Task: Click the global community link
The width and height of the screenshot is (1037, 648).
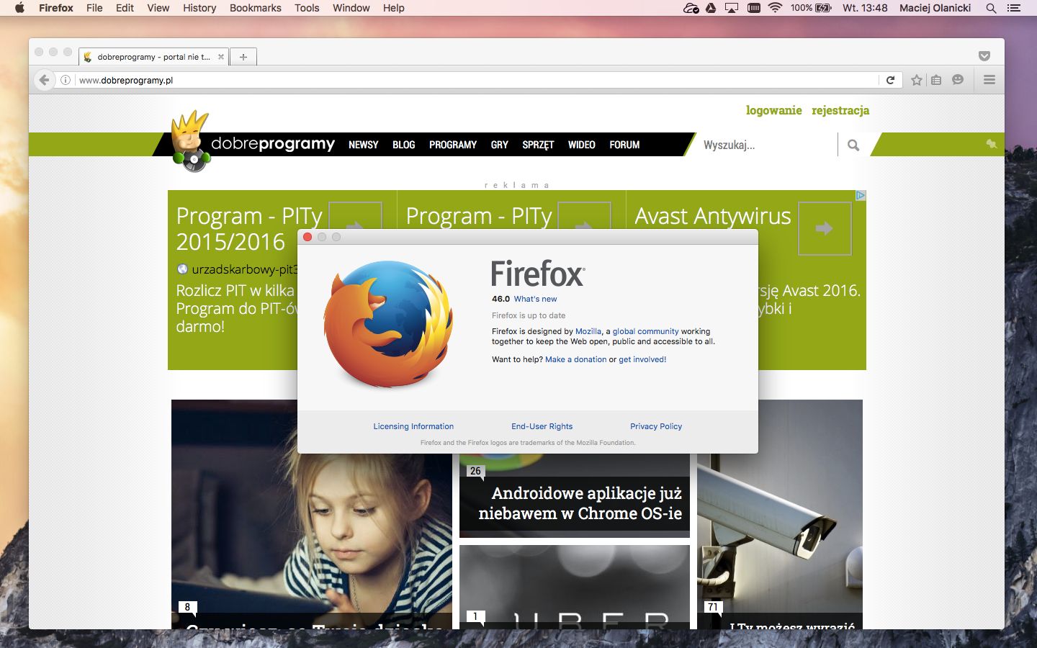Action: (x=645, y=331)
